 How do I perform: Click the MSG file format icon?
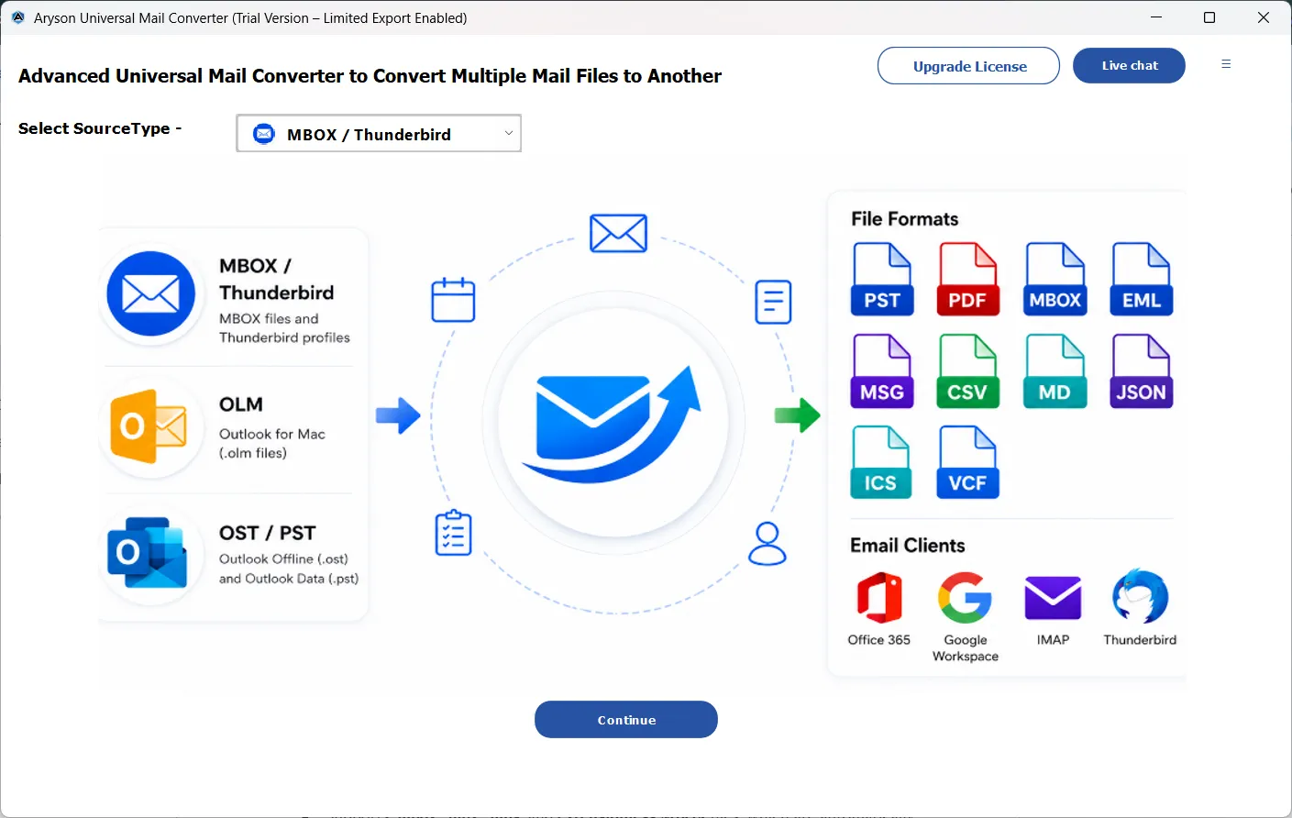[882, 370]
